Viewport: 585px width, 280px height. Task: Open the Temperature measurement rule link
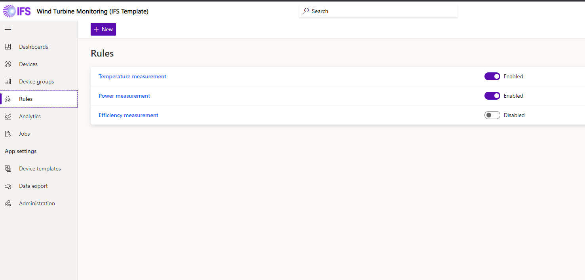click(132, 76)
